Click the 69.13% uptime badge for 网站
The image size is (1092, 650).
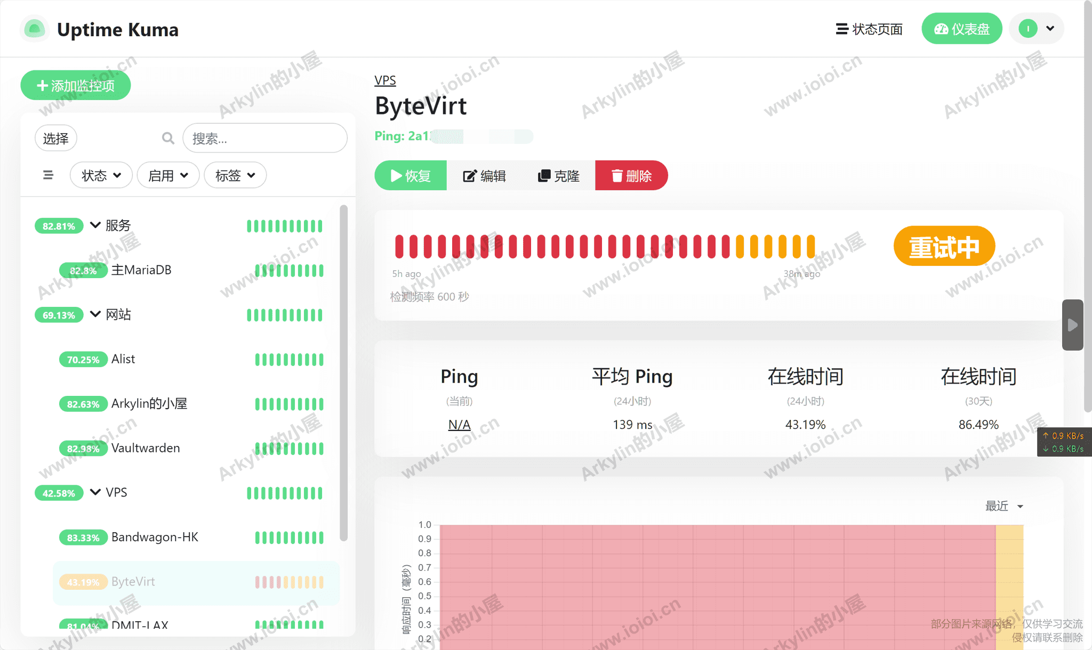(x=59, y=315)
